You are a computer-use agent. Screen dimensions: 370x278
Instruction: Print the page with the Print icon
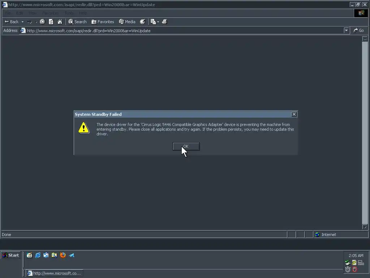(165, 22)
